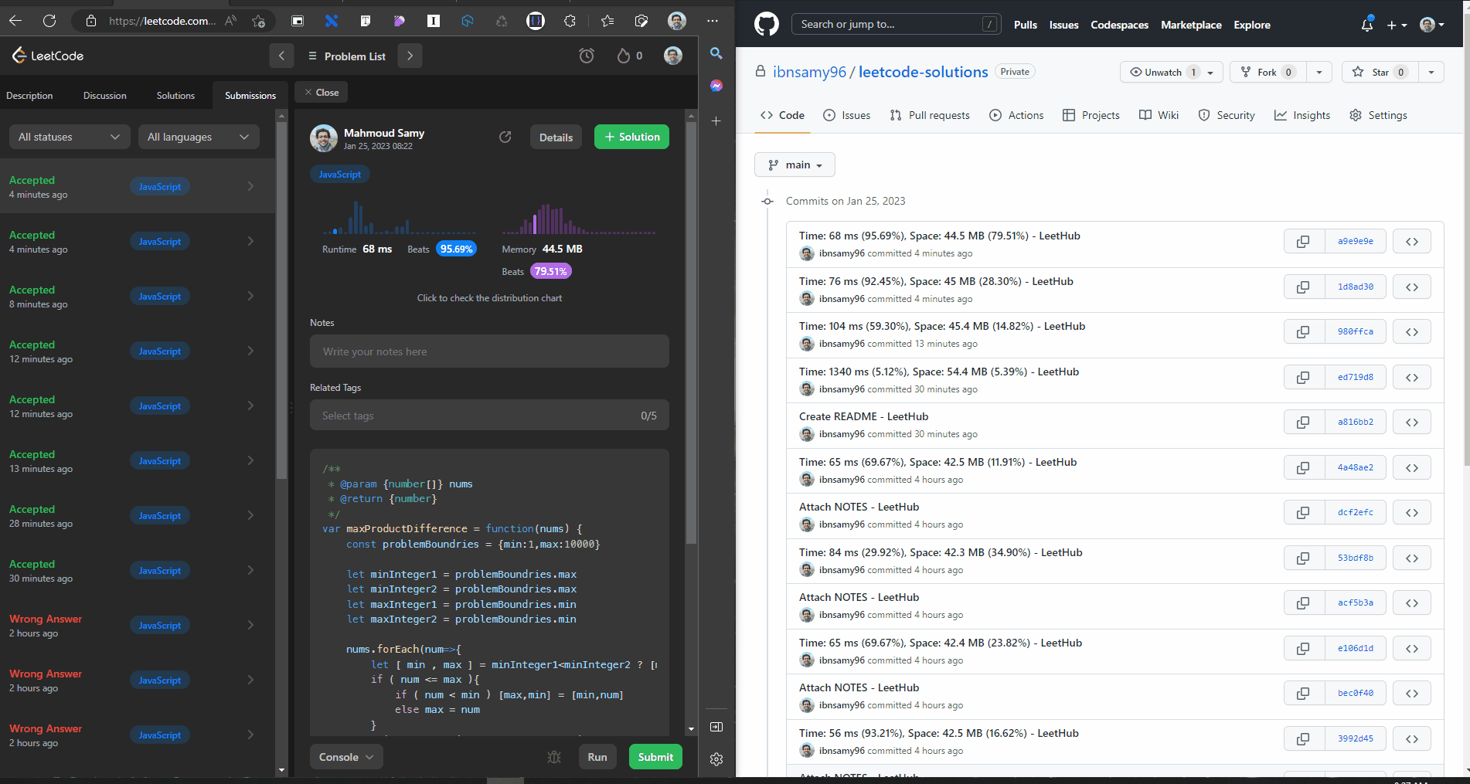Open LeetCode editor settings gear icon
Screen dimensions: 1470x784
tap(716, 759)
